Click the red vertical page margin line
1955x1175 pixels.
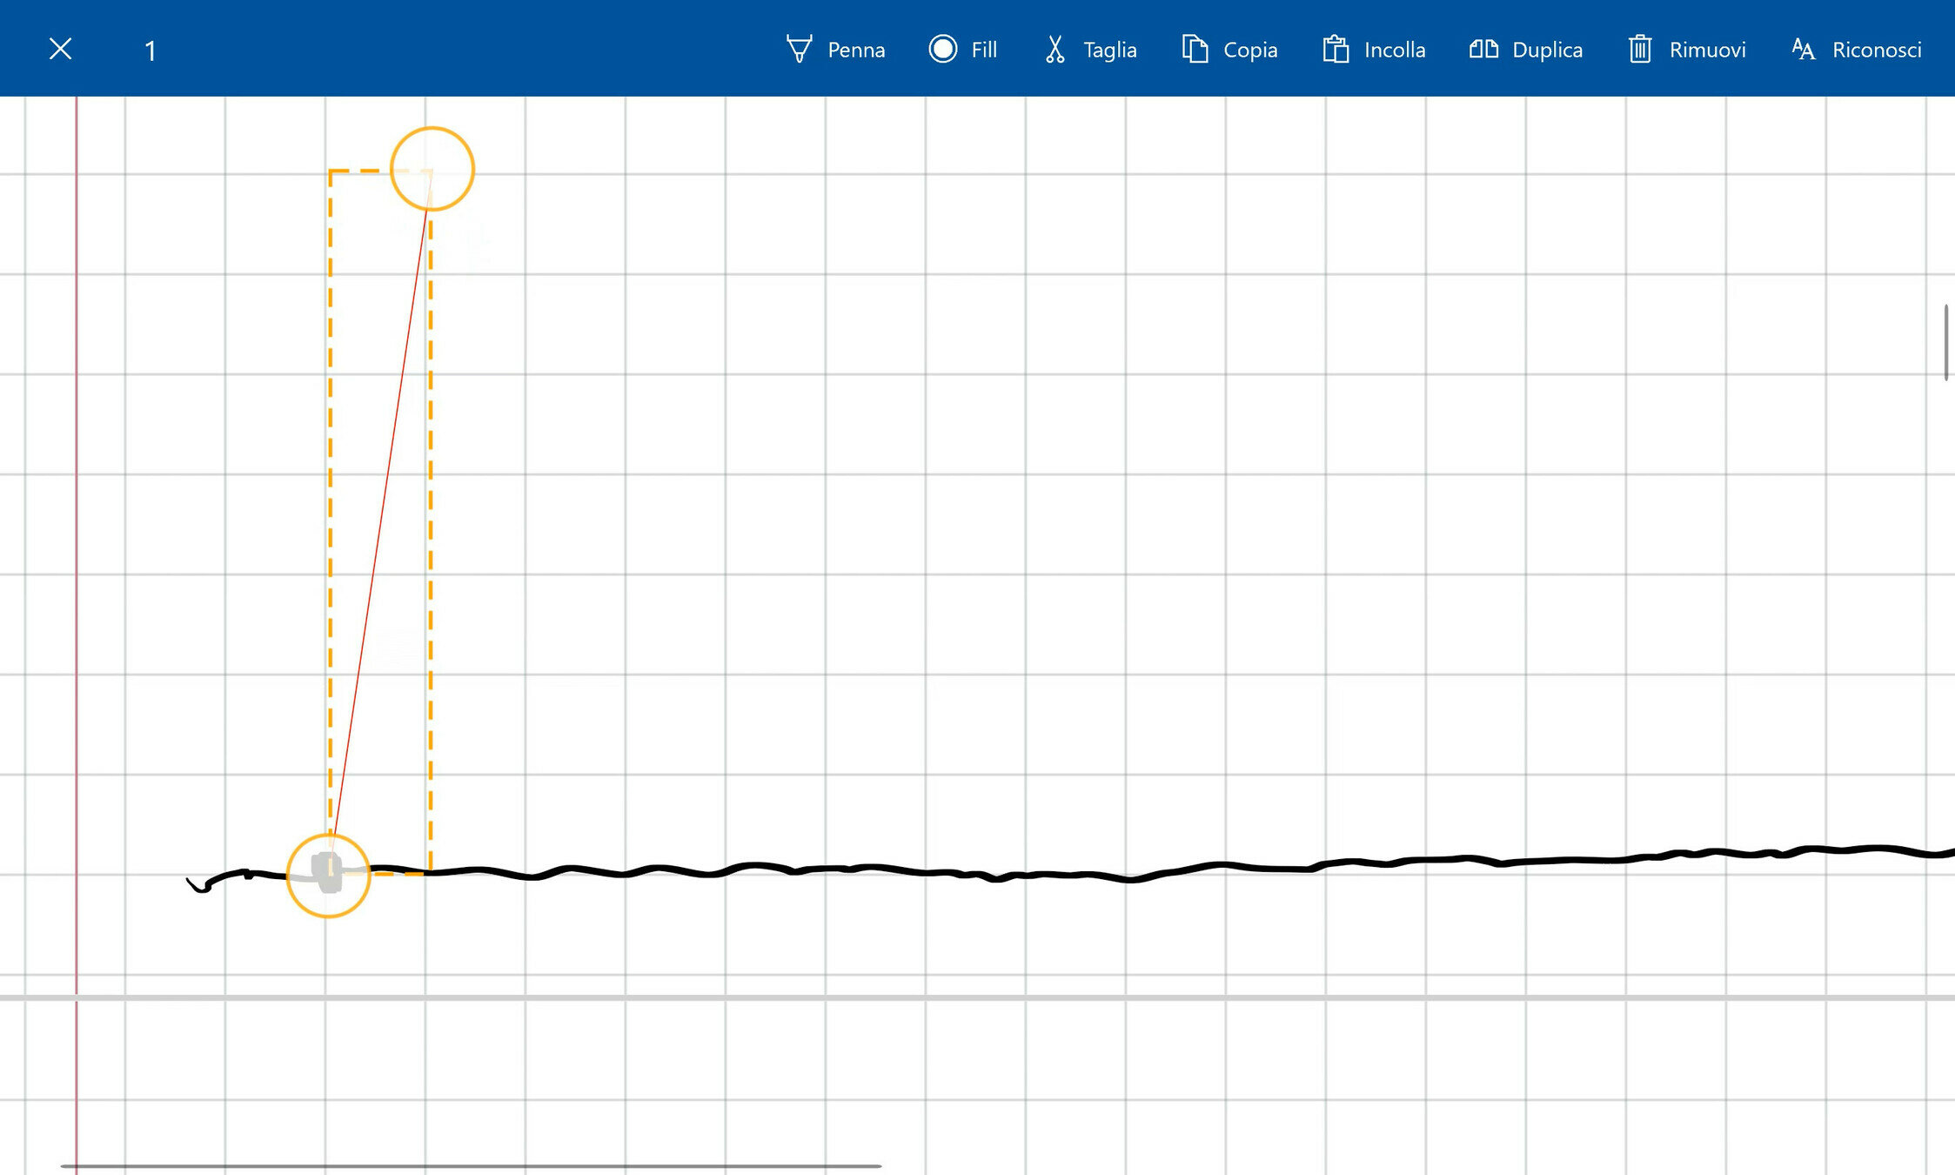click(77, 522)
